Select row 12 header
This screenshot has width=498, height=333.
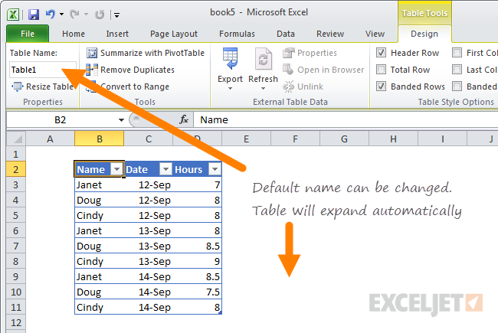16,323
